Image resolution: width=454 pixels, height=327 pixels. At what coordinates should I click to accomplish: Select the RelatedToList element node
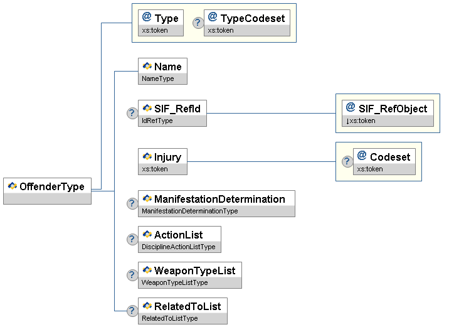[x=182, y=311]
